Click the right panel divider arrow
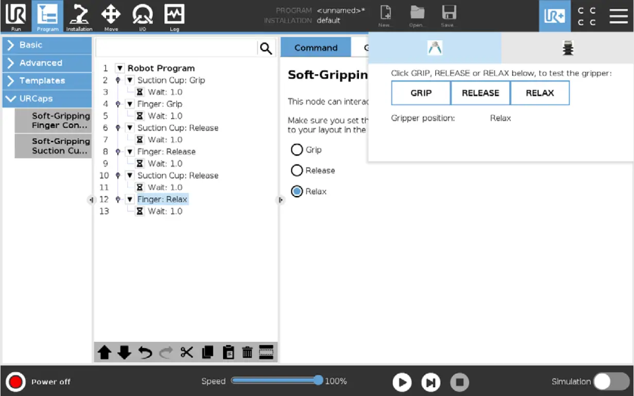Screen dimensions: 634x396 coord(281,200)
